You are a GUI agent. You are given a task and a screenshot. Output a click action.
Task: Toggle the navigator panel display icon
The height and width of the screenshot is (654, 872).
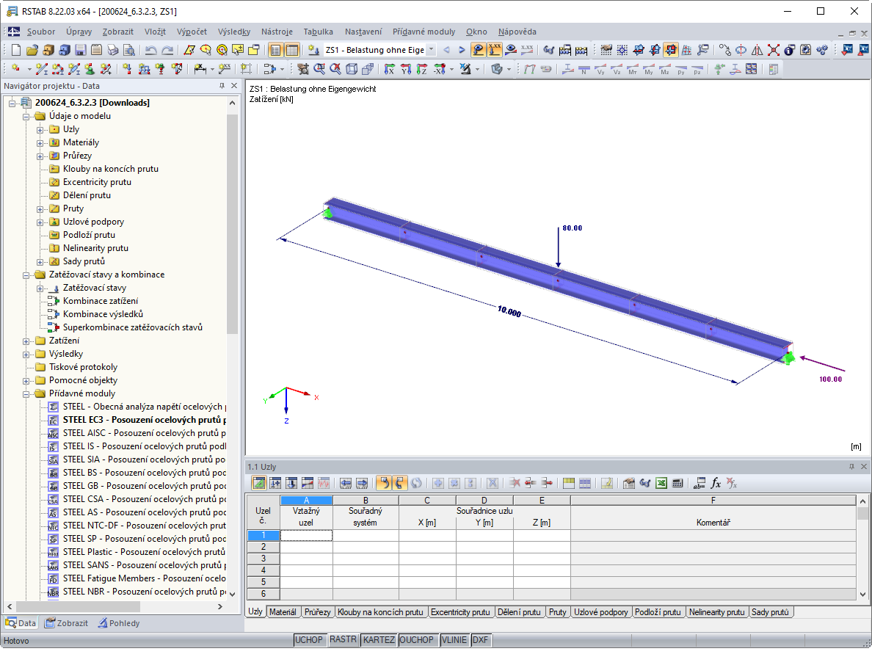[x=276, y=50]
